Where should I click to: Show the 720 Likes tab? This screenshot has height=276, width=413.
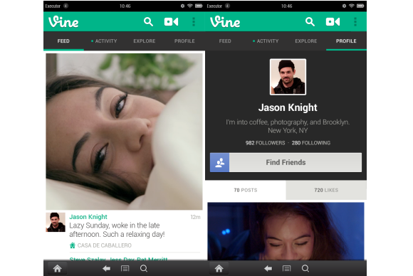click(326, 190)
